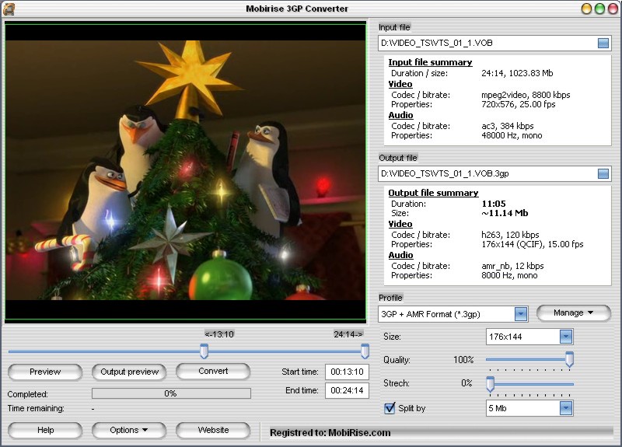Screen dimensions: 622x447
Task: Visit the Website button
Action: click(x=213, y=431)
